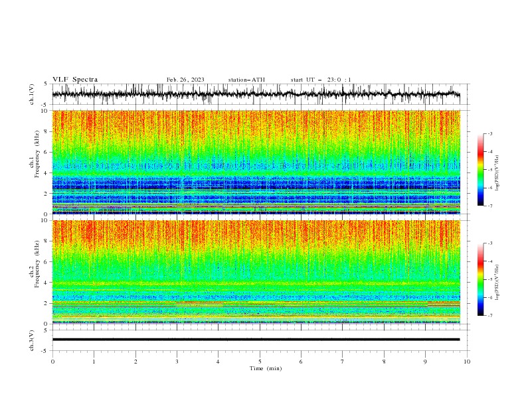Viewport: 526px width, 406px height.
Task: Click the date "Feb. 26, 2023"
Action: pos(185,80)
